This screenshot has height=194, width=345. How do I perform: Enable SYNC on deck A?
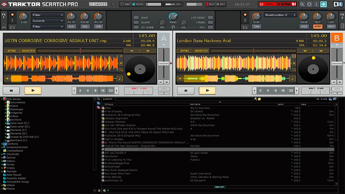(12, 51)
